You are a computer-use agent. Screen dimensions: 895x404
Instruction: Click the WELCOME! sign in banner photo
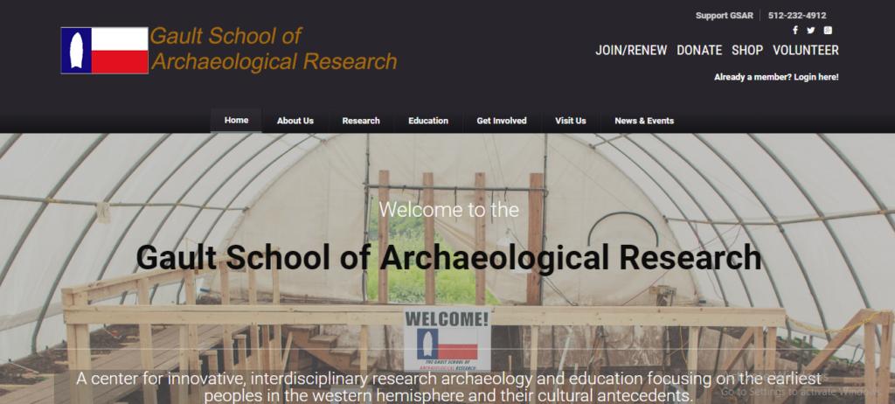coord(447,339)
